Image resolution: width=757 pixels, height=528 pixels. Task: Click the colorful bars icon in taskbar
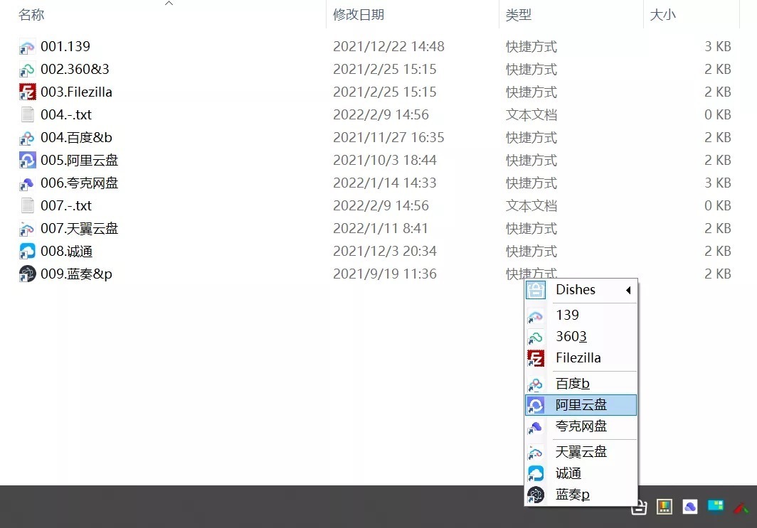click(664, 507)
